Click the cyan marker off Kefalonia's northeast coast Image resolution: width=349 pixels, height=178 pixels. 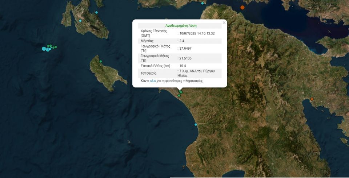click(x=96, y=12)
